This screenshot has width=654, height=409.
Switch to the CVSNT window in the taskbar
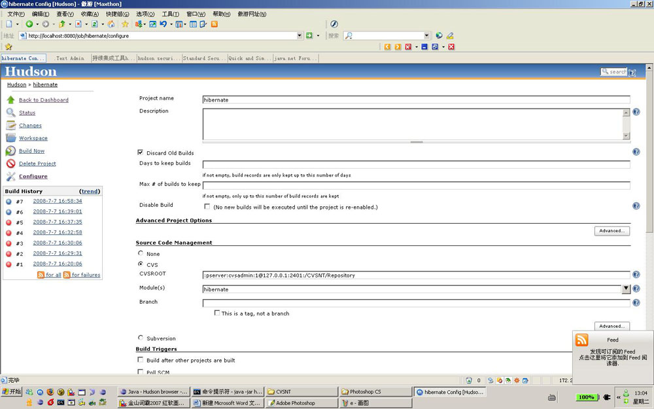click(x=301, y=392)
